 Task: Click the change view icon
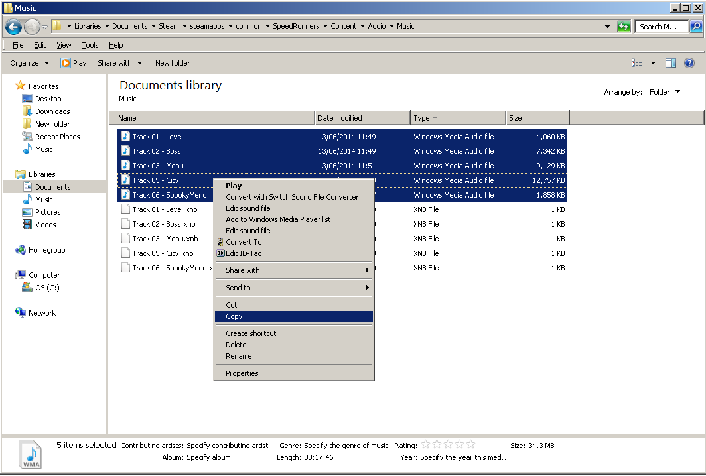[x=637, y=63]
